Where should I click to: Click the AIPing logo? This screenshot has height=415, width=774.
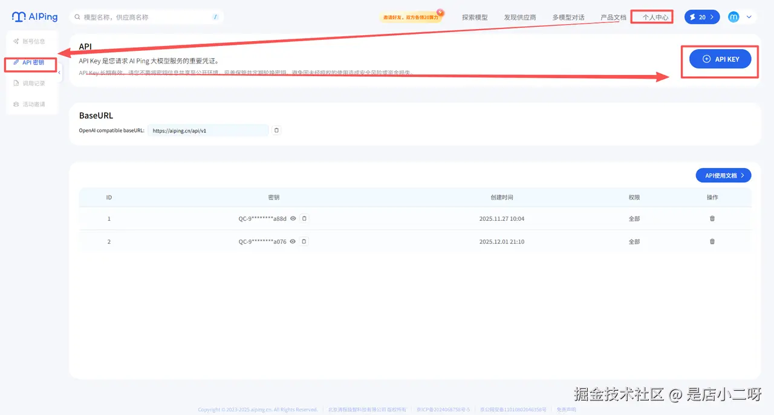point(34,17)
